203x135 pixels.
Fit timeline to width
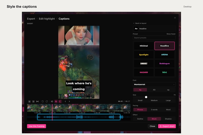click(38, 101)
